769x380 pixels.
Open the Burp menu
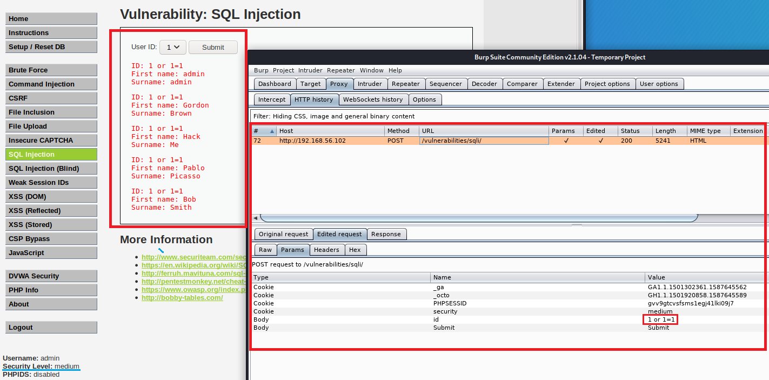[261, 70]
